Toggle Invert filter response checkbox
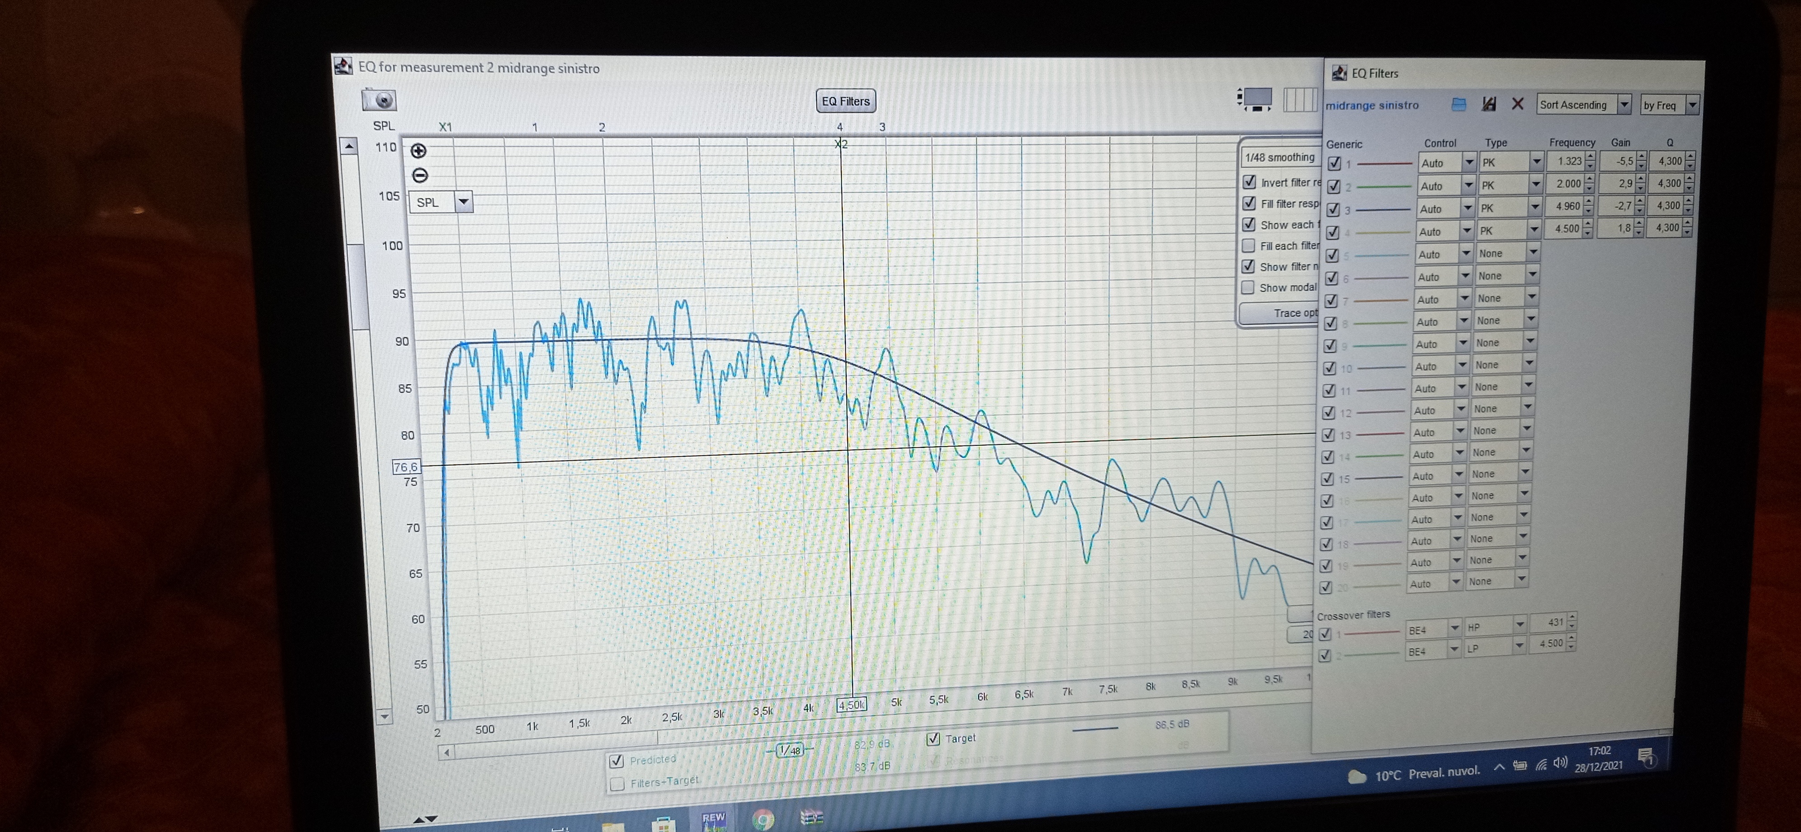The height and width of the screenshot is (832, 1801). (1250, 182)
